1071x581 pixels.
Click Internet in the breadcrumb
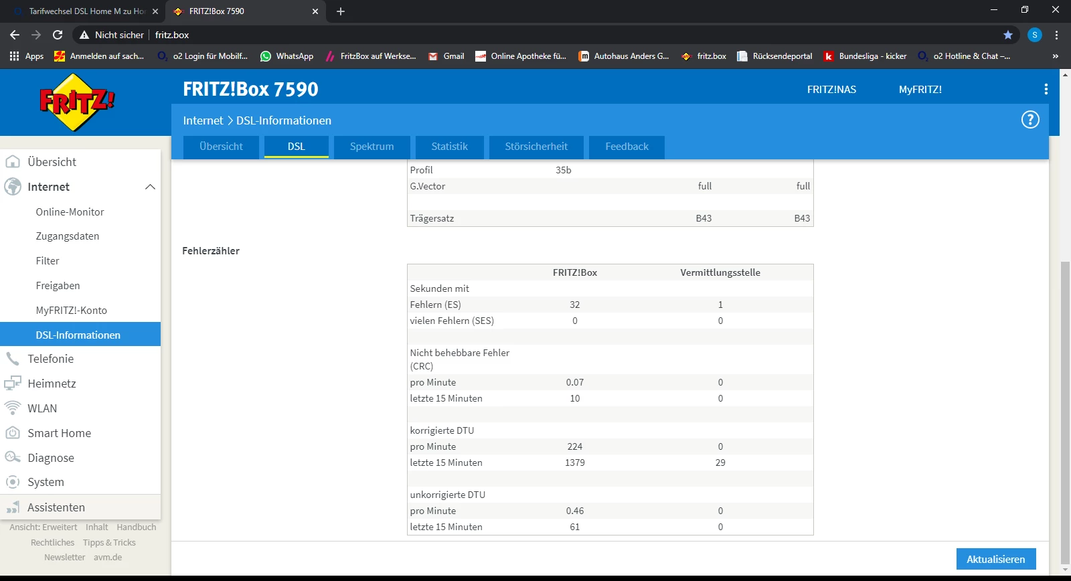pos(203,120)
